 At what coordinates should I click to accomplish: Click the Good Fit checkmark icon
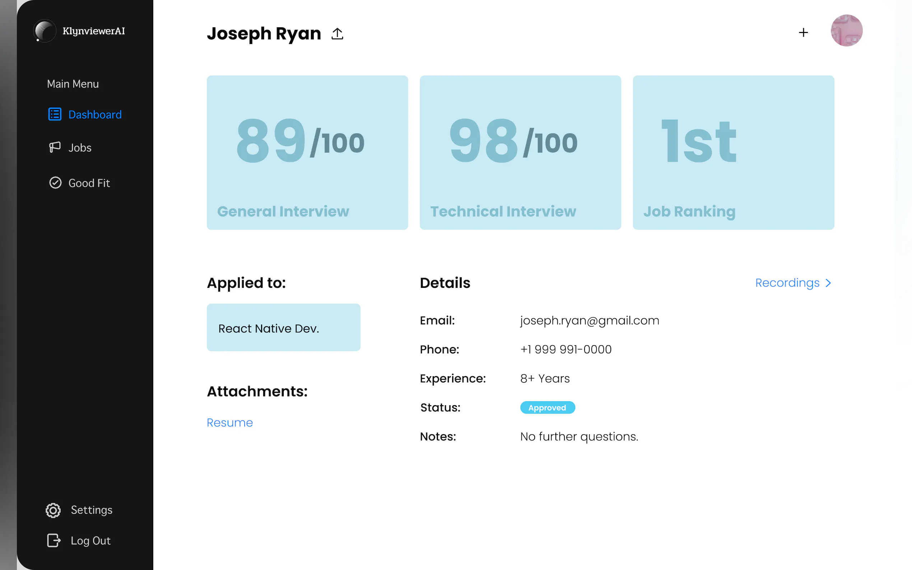[x=55, y=183]
